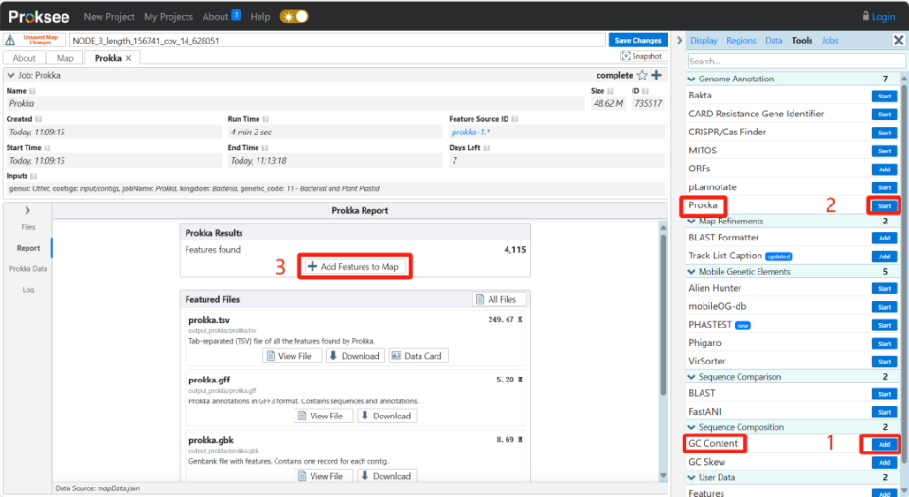Viewport: 909px width, 497px height.
Task: Open All Files list
Action: 499,299
